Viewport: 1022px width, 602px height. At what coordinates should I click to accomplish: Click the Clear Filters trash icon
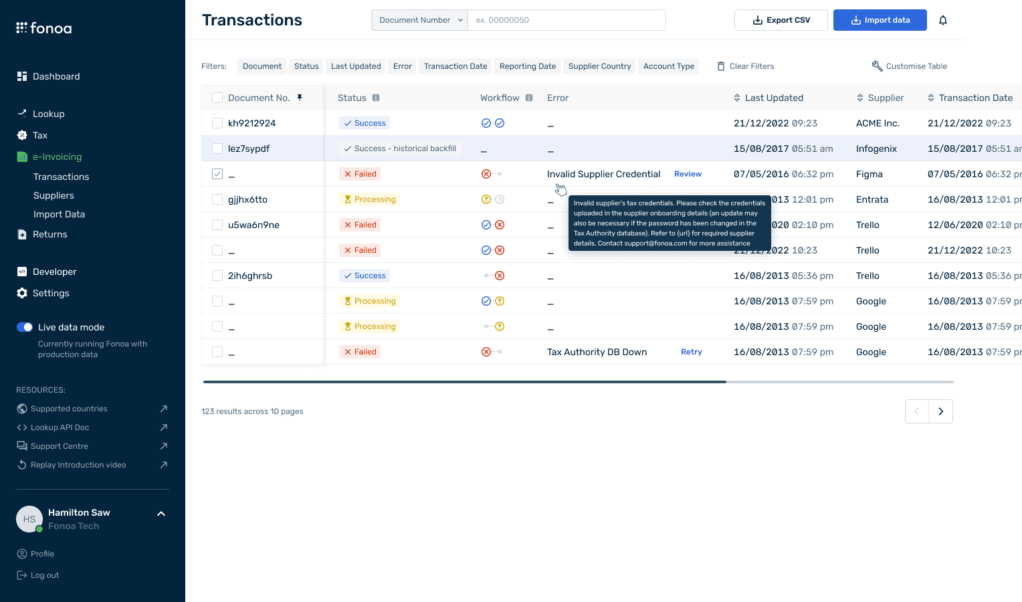(x=721, y=66)
